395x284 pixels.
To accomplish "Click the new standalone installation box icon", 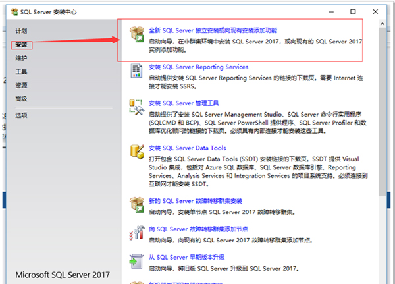I will 136,34.
